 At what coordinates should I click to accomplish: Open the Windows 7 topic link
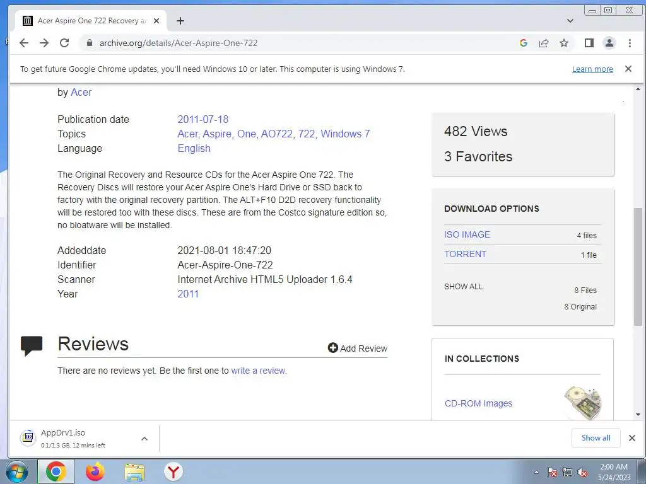pos(345,134)
